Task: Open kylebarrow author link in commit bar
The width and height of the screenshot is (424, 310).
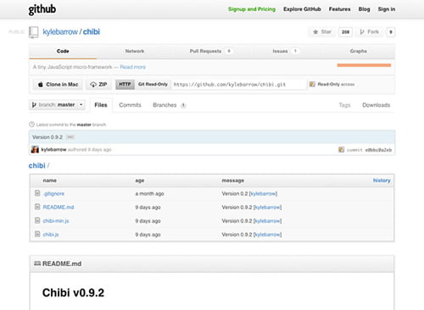Action: tap(53, 149)
